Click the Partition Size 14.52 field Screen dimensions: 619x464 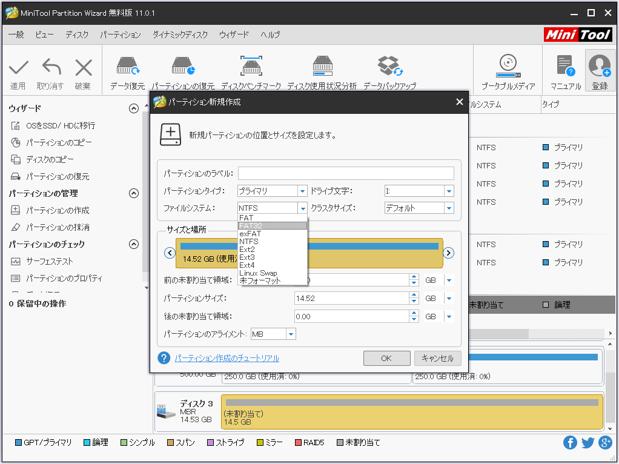[352, 299]
